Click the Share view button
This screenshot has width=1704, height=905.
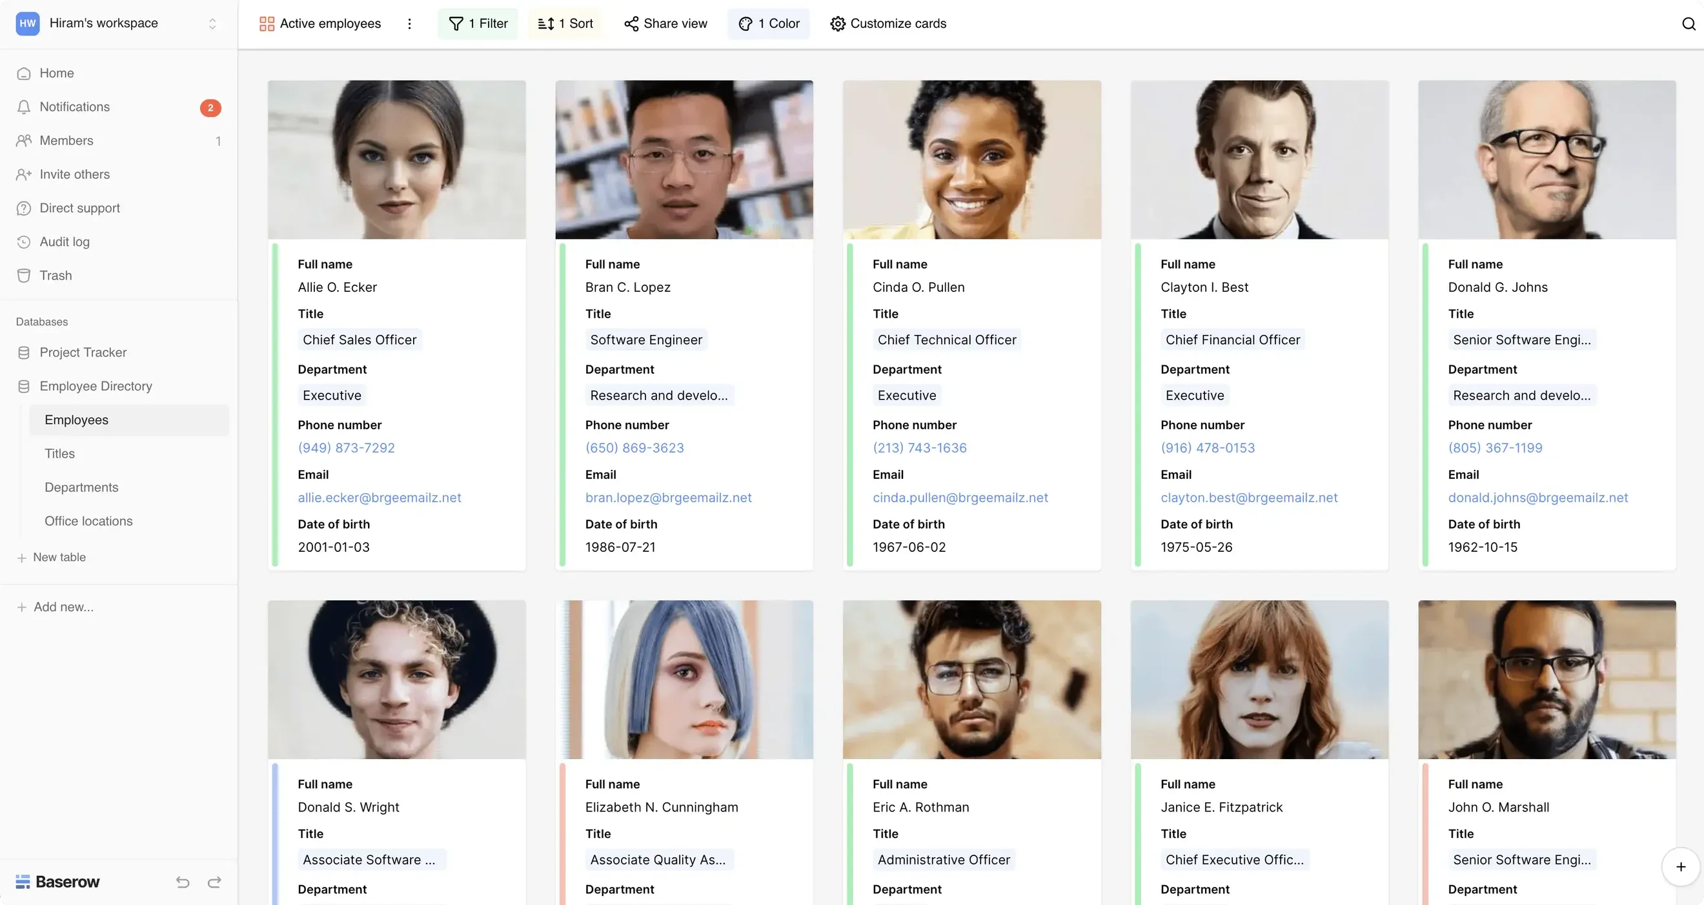[x=665, y=24]
